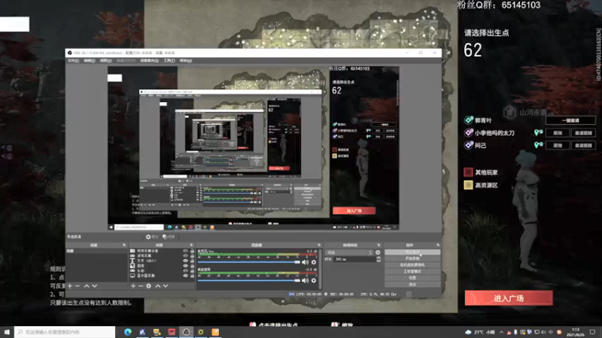Click 属性 gear button below the preview

pyautogui.click(x=152, y=237)
